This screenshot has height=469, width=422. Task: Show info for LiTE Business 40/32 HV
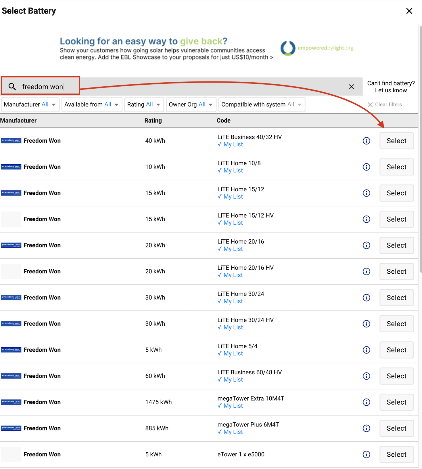[x=366, y=141]
